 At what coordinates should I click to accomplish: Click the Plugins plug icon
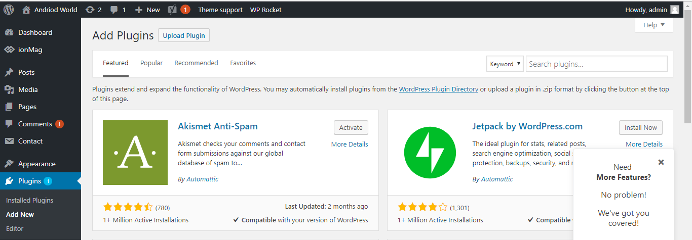point(9,181)
